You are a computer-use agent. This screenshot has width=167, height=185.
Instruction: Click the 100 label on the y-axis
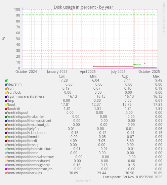(x=17, y=9)
